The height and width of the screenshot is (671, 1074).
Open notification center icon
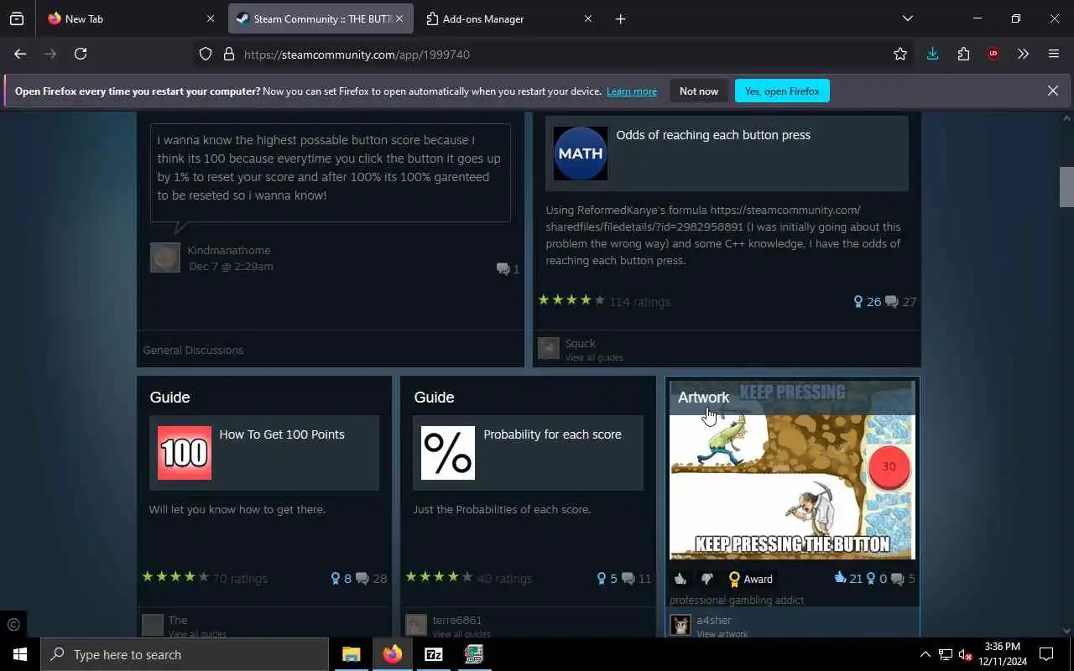point(1046,654)
